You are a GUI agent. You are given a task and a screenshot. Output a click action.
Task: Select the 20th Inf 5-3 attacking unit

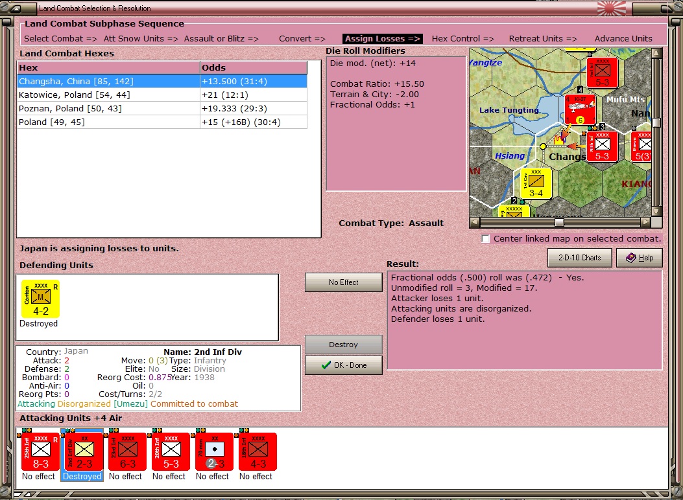tap(171, 451)
